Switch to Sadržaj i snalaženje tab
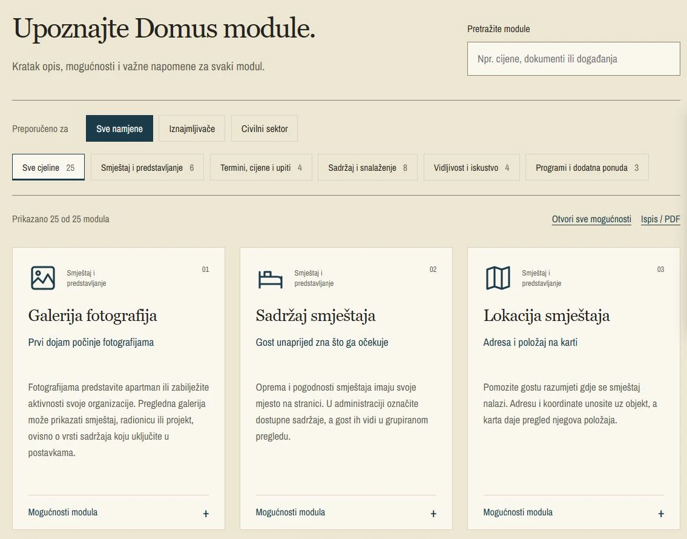687x539 pixels. click(367, 167)
